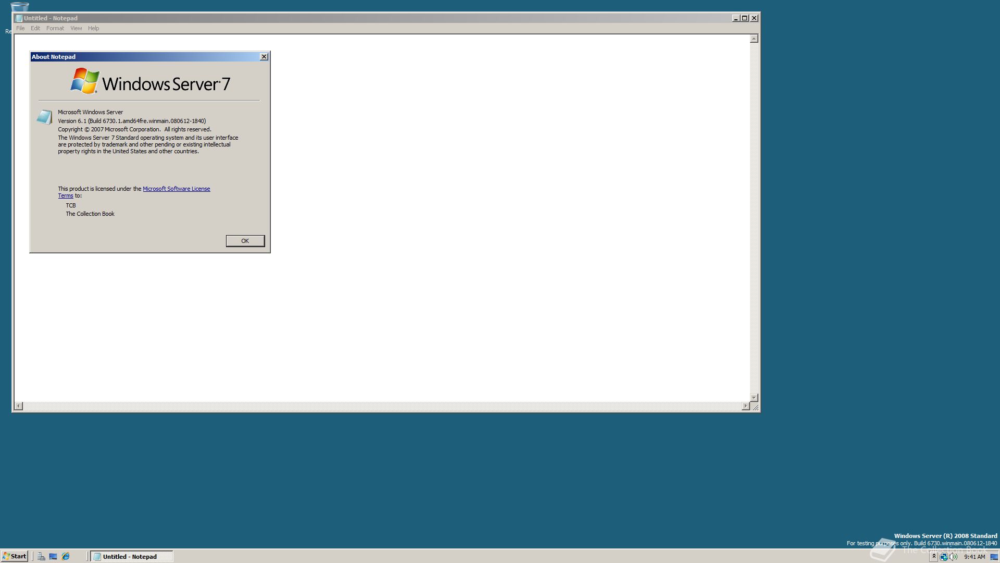1000x563 pixels.
Task: Open Server Manager from quick launch
Action: (x=41, y=556)
